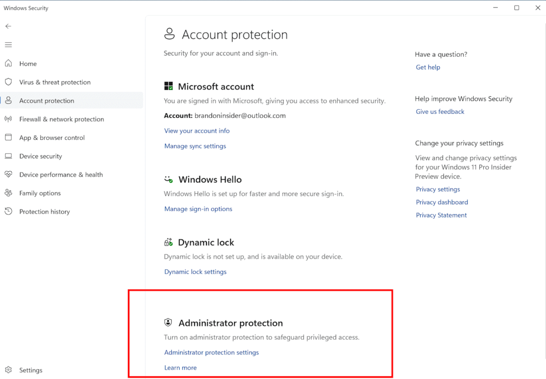Click Learn more under Administrator protection
The image size is (546, 379).
coord(180,368)
